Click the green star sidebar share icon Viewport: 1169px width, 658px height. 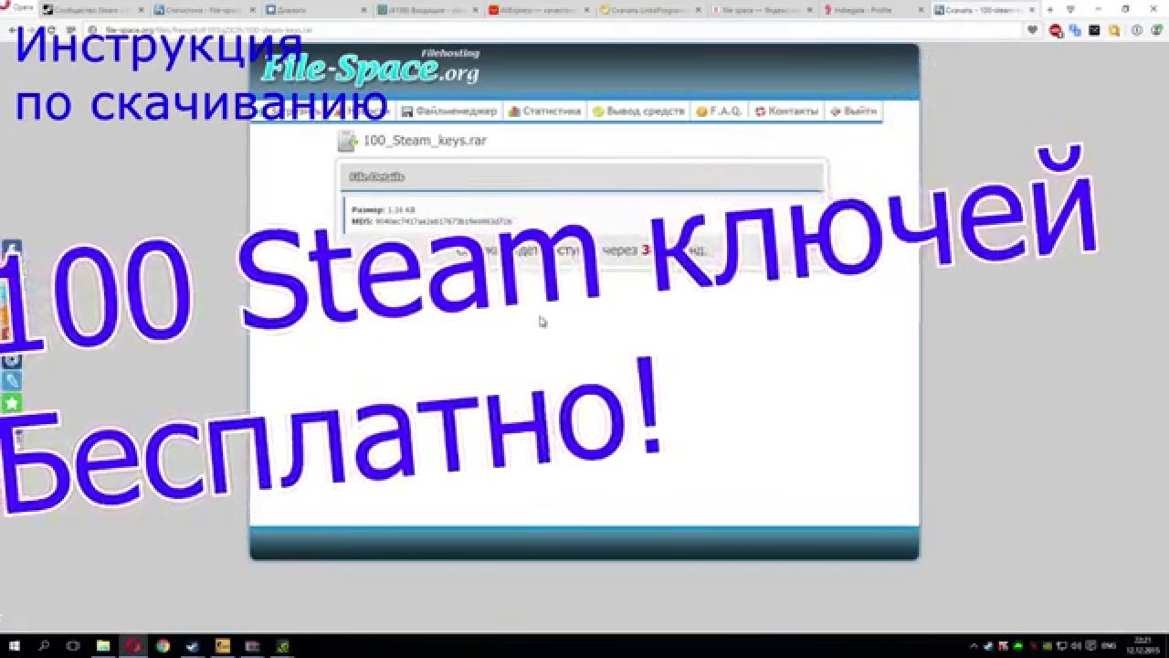click(x=11, y=402)
